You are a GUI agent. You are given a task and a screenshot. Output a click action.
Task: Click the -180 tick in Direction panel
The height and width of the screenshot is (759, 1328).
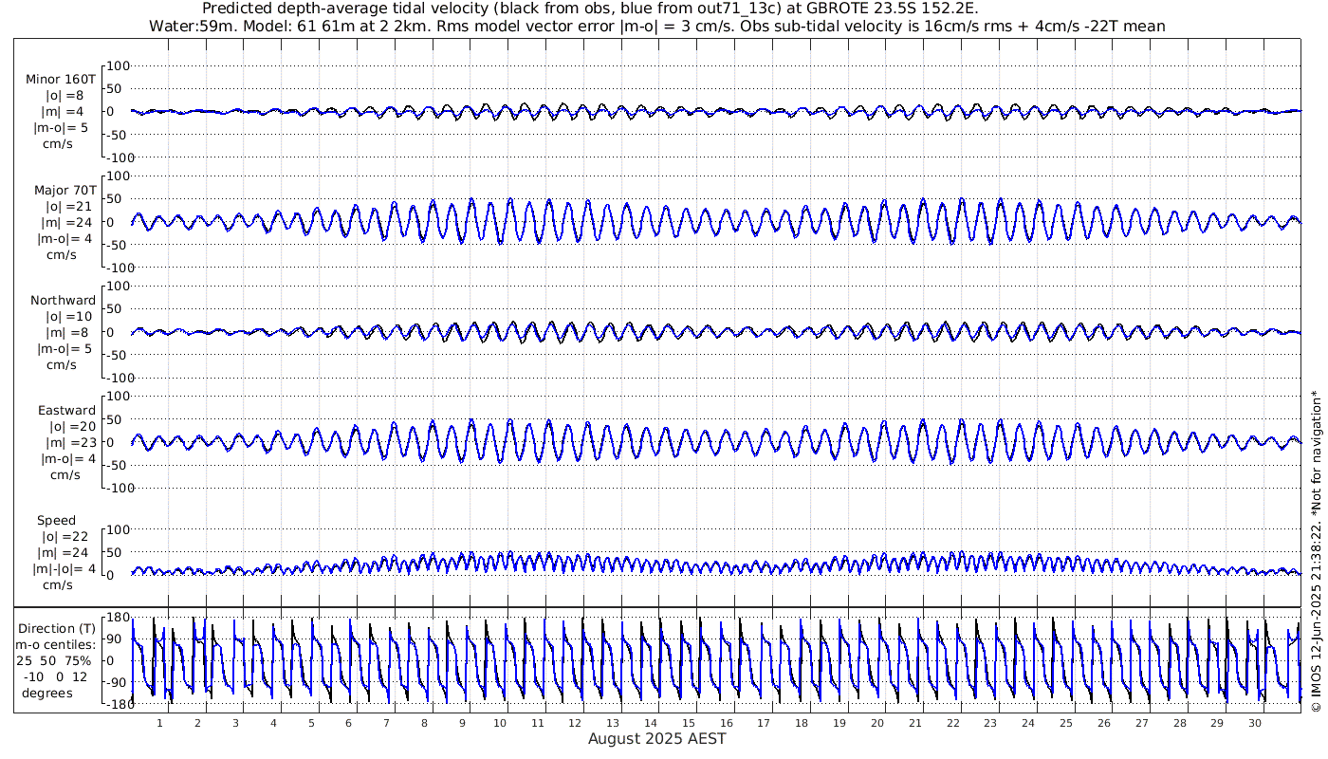click(x=114, y=704)
